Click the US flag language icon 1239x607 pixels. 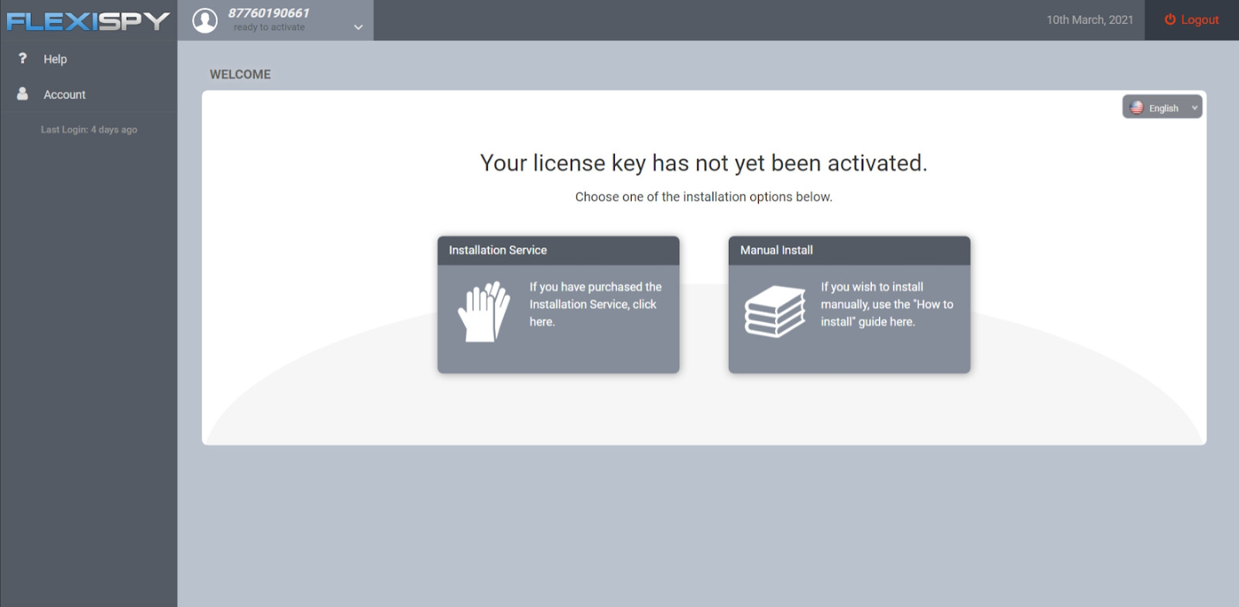click(x=1137, y=108)
